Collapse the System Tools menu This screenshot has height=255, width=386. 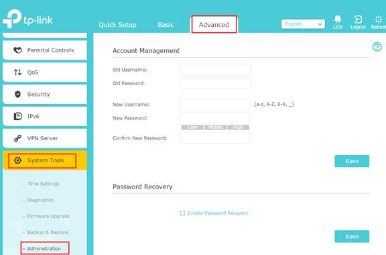pyautogui.click(x=45, y=160)
